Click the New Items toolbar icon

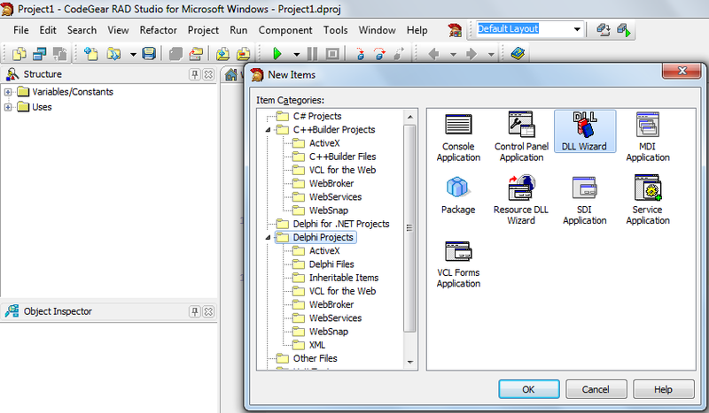[91, 54]
